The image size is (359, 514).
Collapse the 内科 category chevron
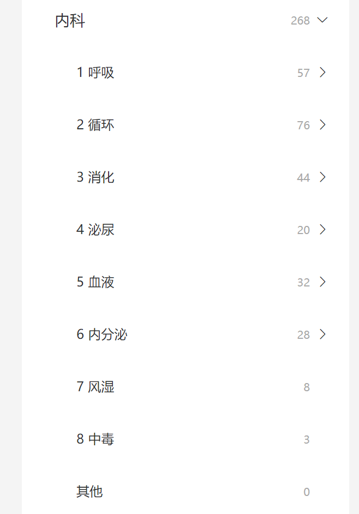coord(322,20)
